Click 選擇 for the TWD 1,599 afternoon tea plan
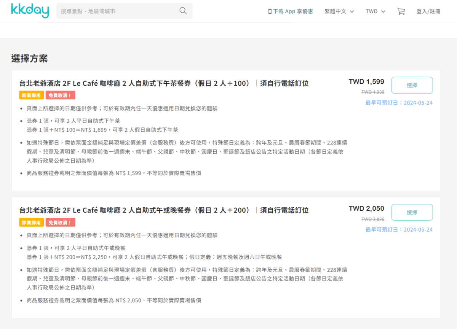Screen dimensions: 457x329 (x=412, y=85)
